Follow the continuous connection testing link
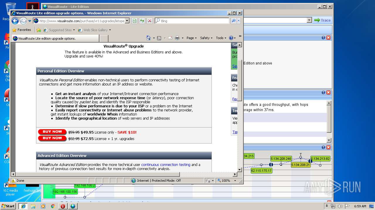Screen dimensions: 375x210 [166, 164]
